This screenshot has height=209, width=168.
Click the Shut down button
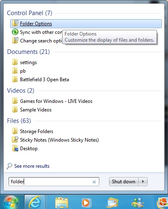coord(123,182)
